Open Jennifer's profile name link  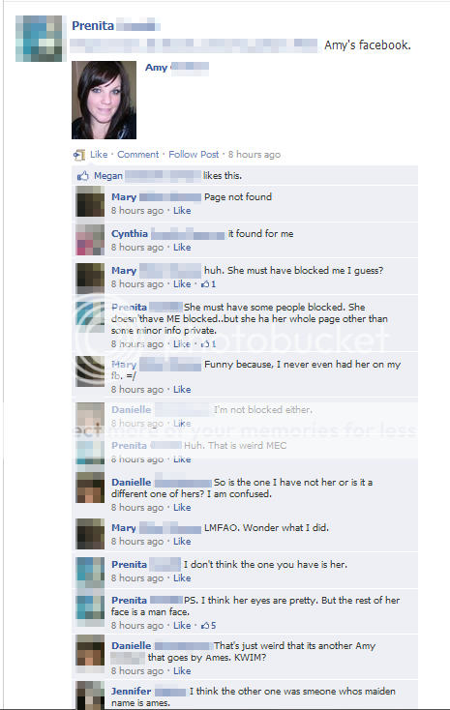coord(132,691)
